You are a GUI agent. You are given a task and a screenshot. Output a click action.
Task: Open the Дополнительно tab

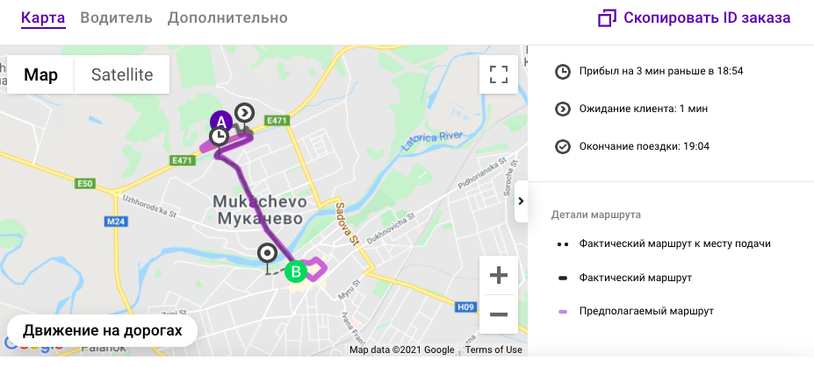click(x=227, y=18)
